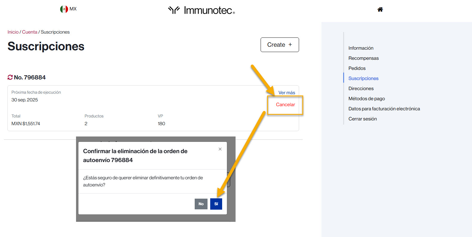Open Direcciones in the account menu

click(361, 89)
